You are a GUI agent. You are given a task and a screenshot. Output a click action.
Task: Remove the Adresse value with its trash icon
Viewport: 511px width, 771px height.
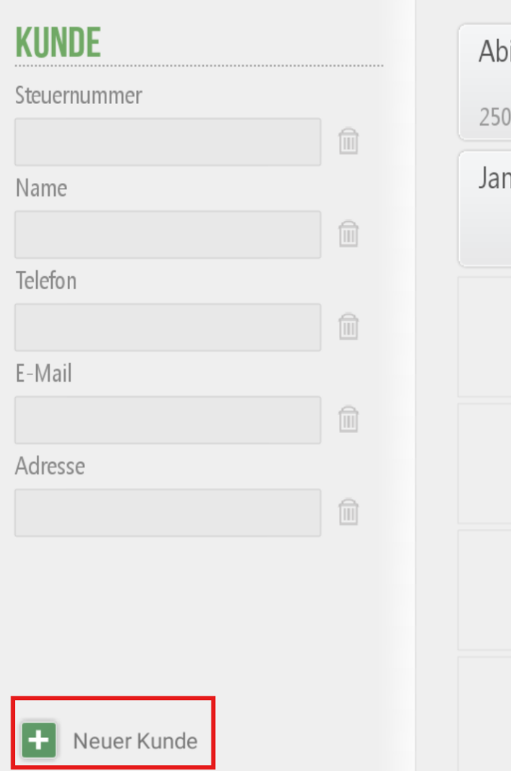pos(348,512)
